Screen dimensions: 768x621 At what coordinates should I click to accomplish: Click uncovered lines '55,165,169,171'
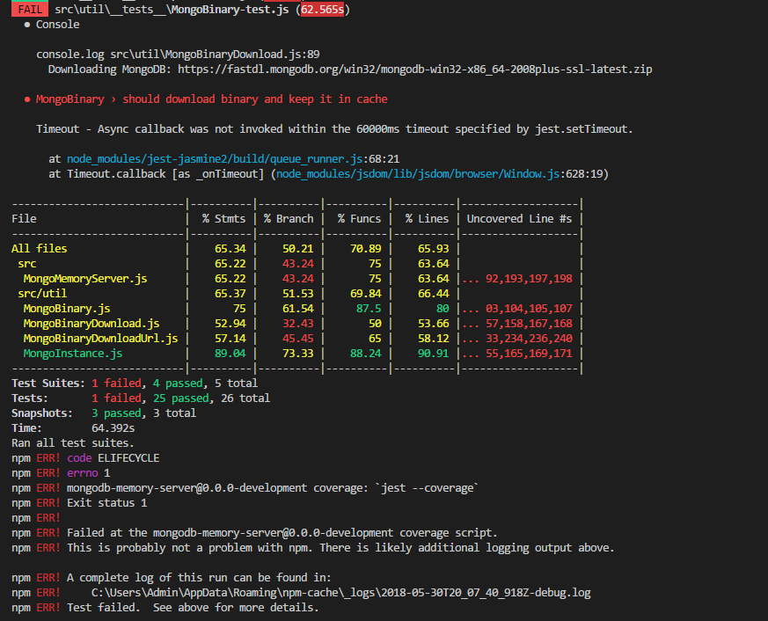tap(529, 354)
